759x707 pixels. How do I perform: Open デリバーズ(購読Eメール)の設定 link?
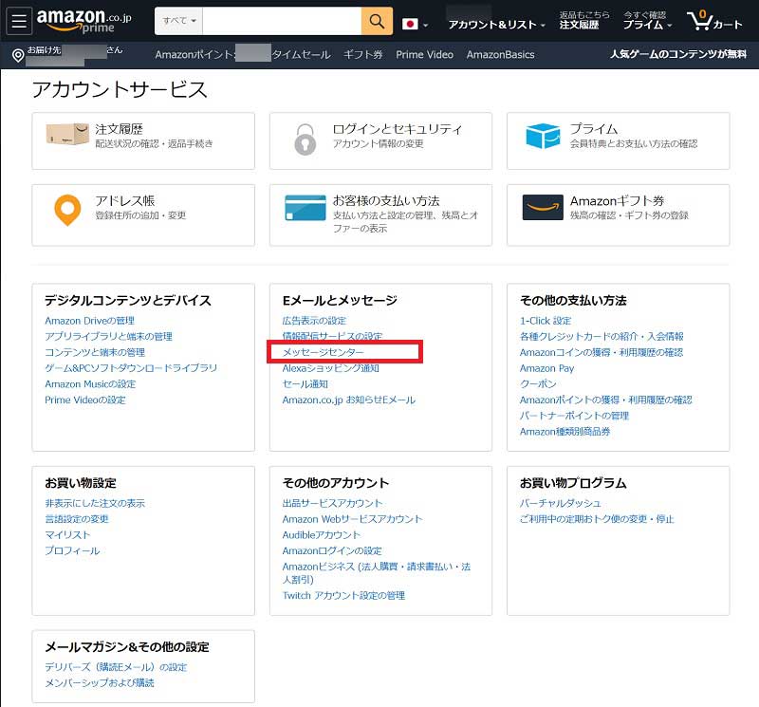coord(116,667)
